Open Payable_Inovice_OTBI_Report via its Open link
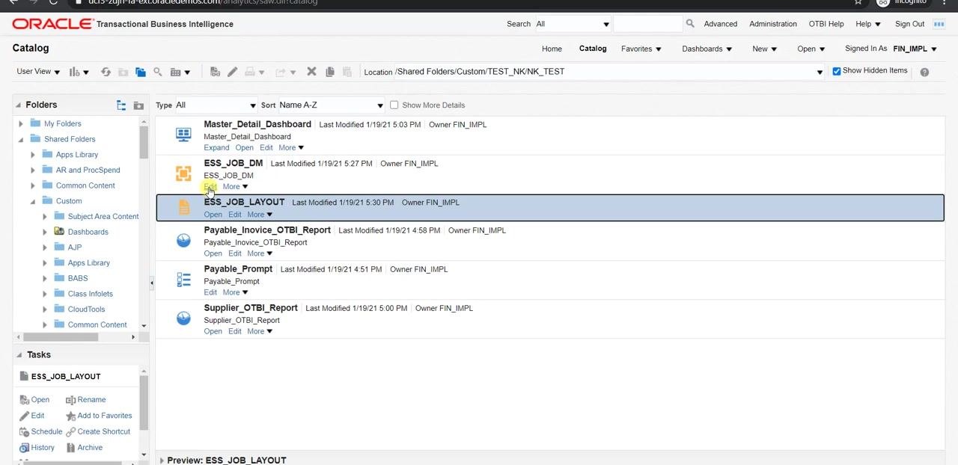Viewport: 958px width, 465px height. tap(213, 253)
